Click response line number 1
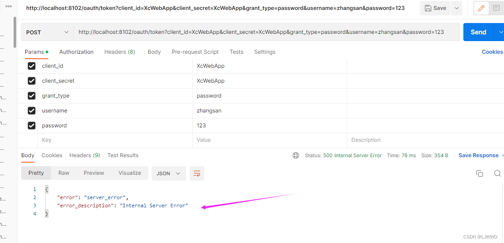 pos(34,189)
